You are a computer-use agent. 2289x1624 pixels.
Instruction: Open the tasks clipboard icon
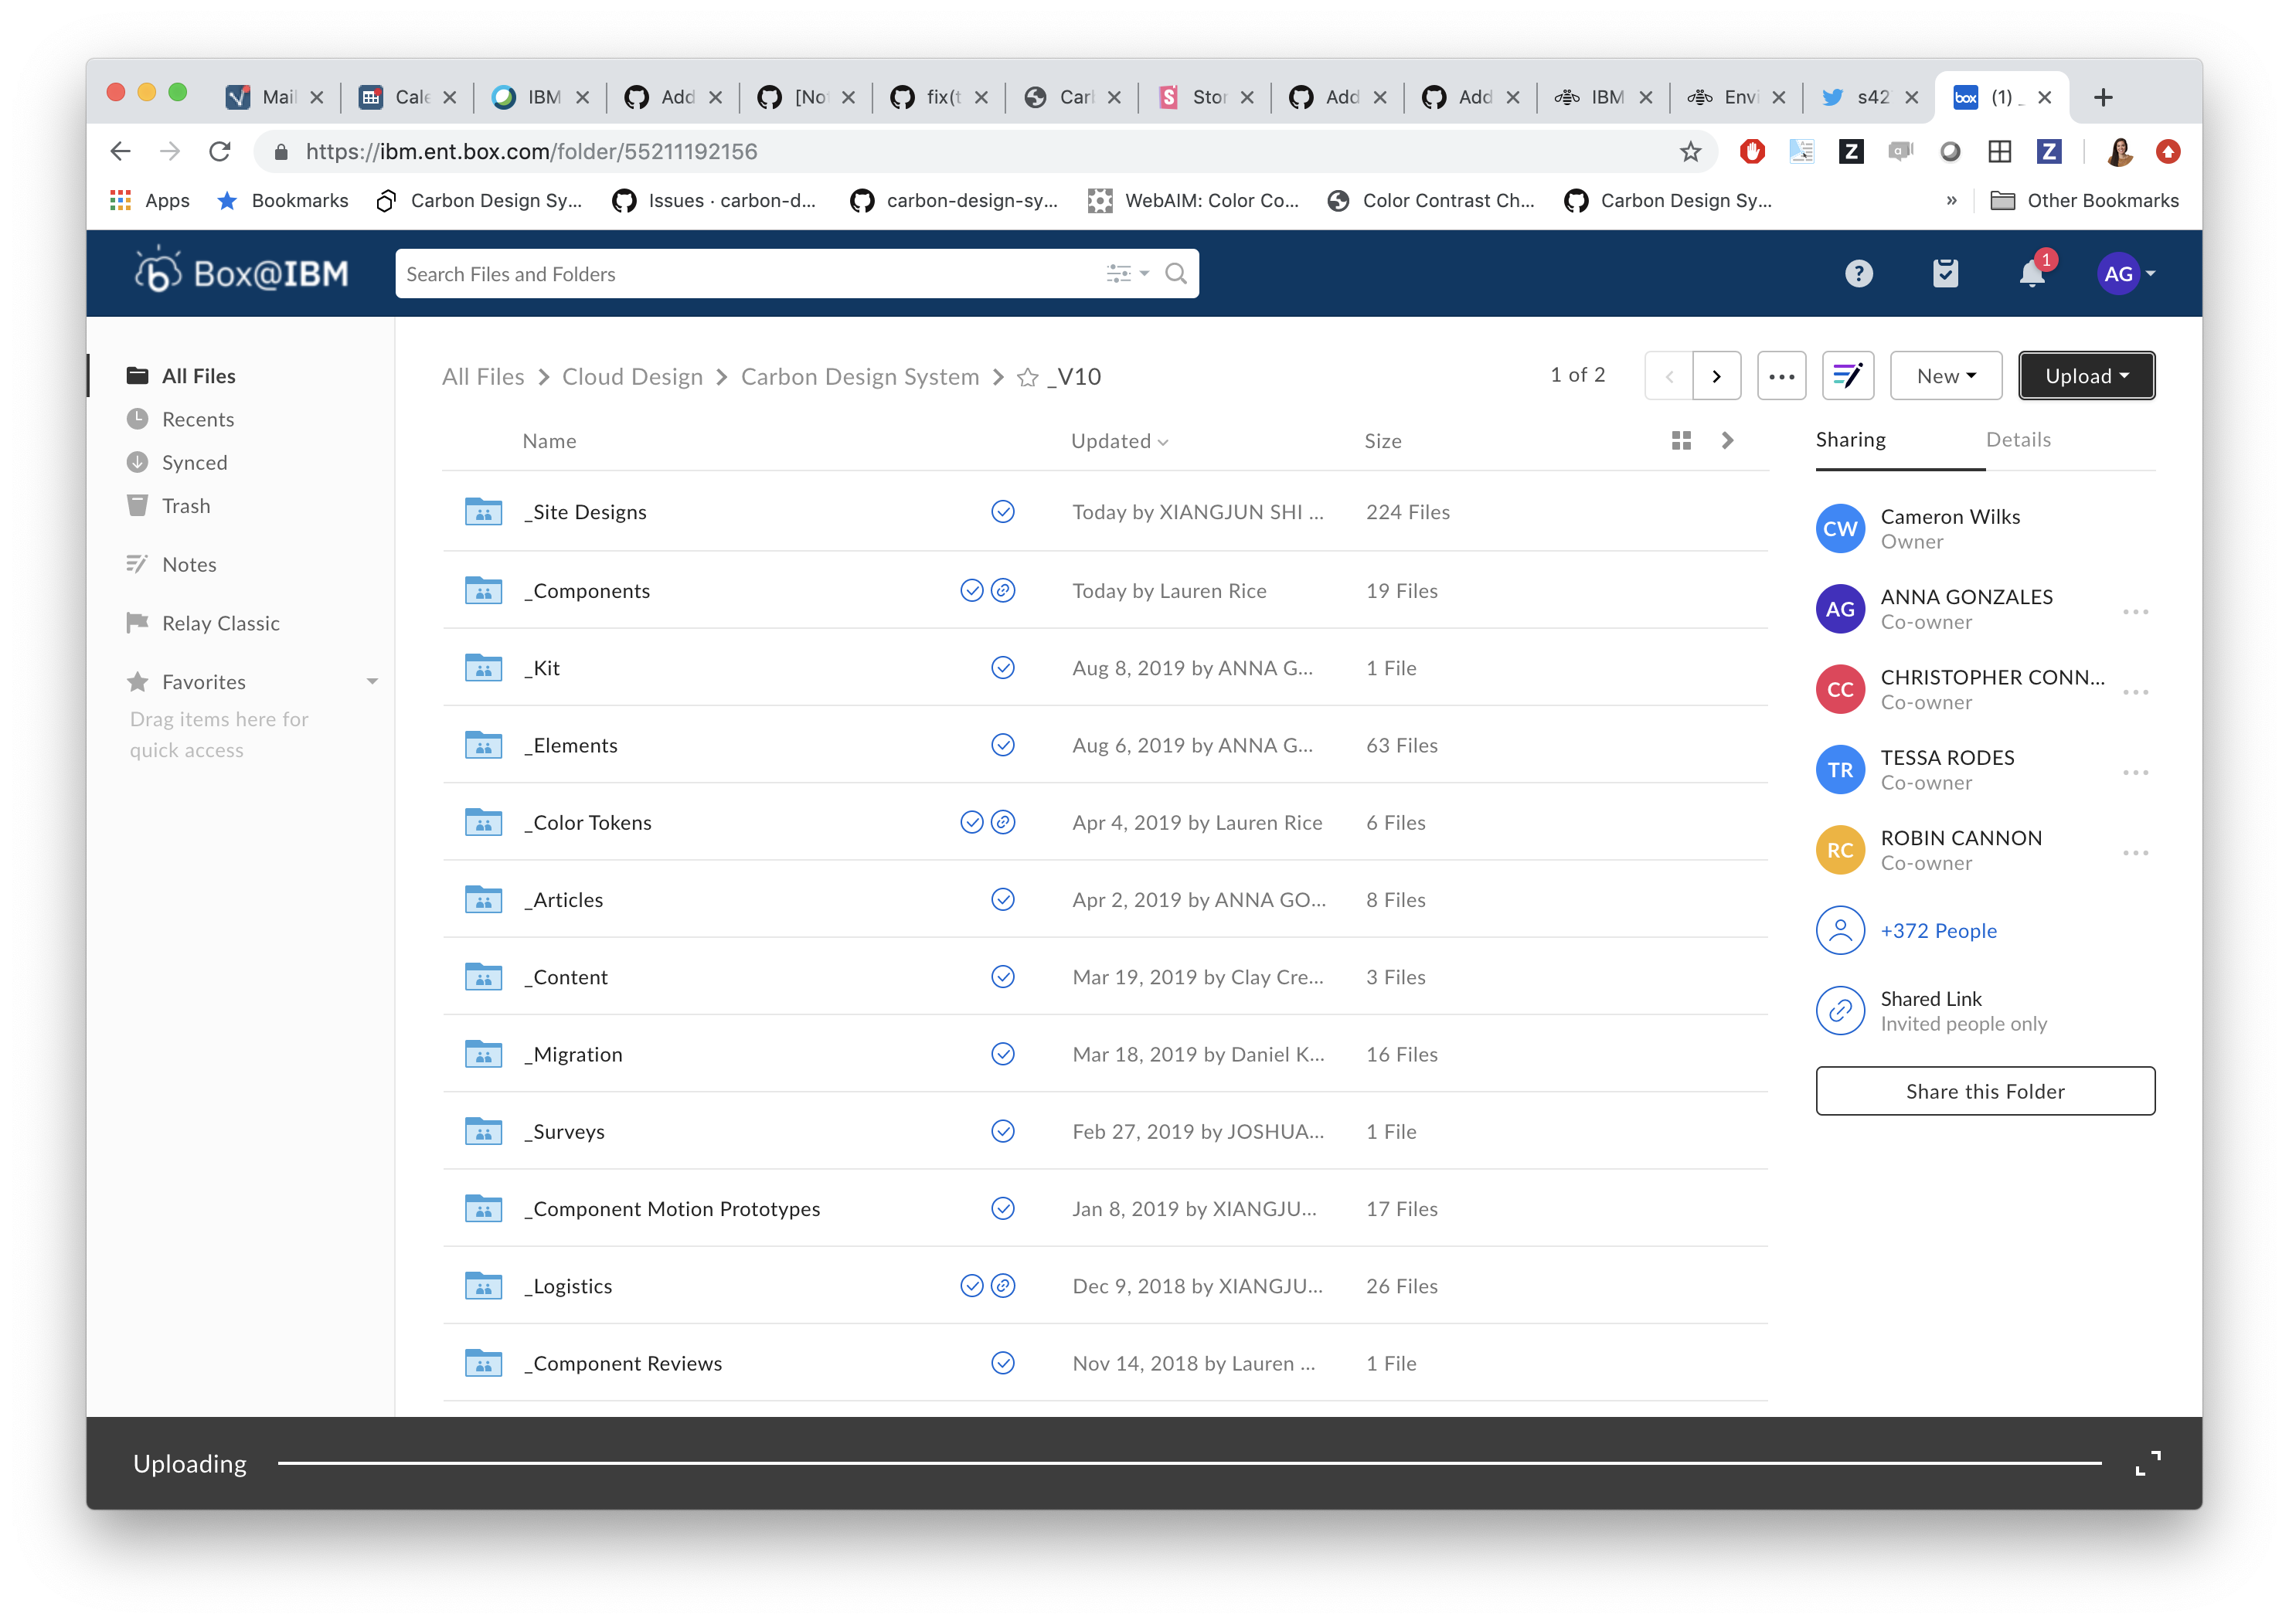coord(1945,273)
